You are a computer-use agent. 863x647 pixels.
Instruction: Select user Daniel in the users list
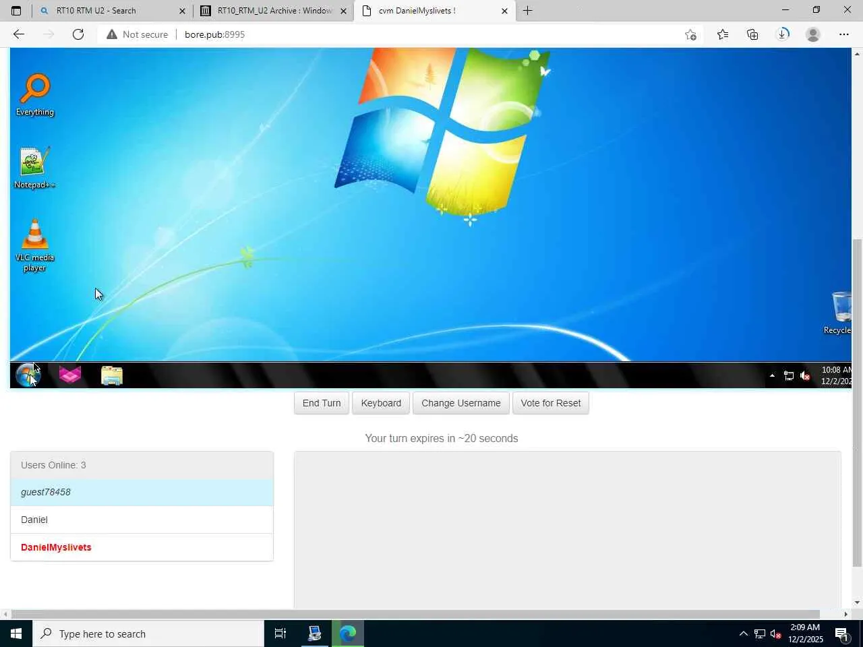point(142,520)
